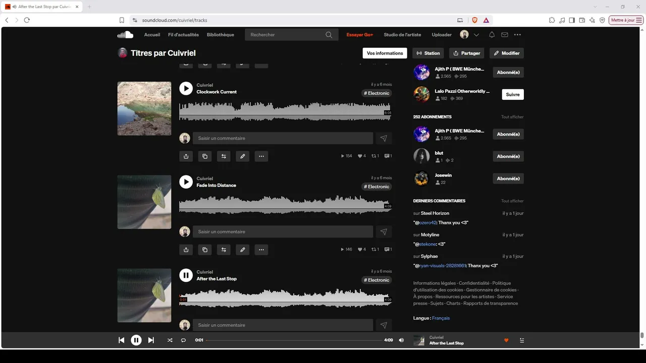Screen dimensions: 646x363
Task: Open the Leo AI sparkle icon
Action: [x=592, y=20]
